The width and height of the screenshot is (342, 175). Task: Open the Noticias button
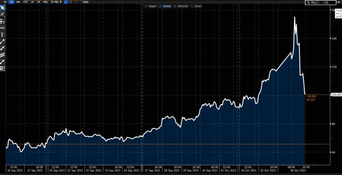181,6
